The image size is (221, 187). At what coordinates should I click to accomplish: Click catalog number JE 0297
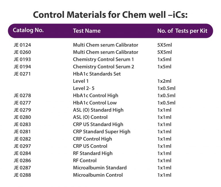(x=22, y=146)
